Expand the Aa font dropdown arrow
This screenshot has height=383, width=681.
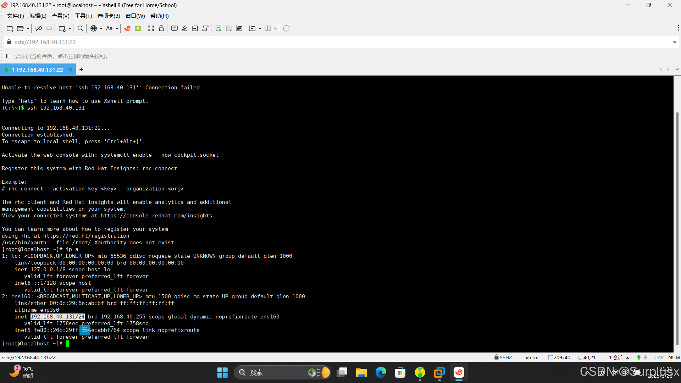[x=117, y=29]
